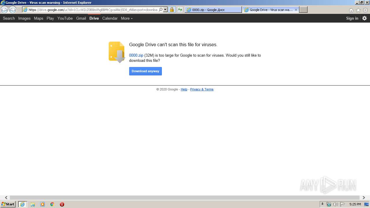370x208 pixels.
Task: Click horizontal scrollbar right arrow
Action: tap(364, 198)
